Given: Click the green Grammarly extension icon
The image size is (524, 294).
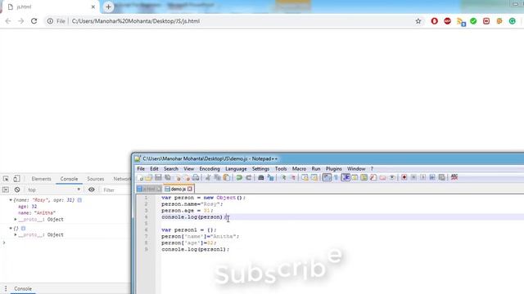Looking at the screenshot, I should pyautogui.click(x=512, y=21).
